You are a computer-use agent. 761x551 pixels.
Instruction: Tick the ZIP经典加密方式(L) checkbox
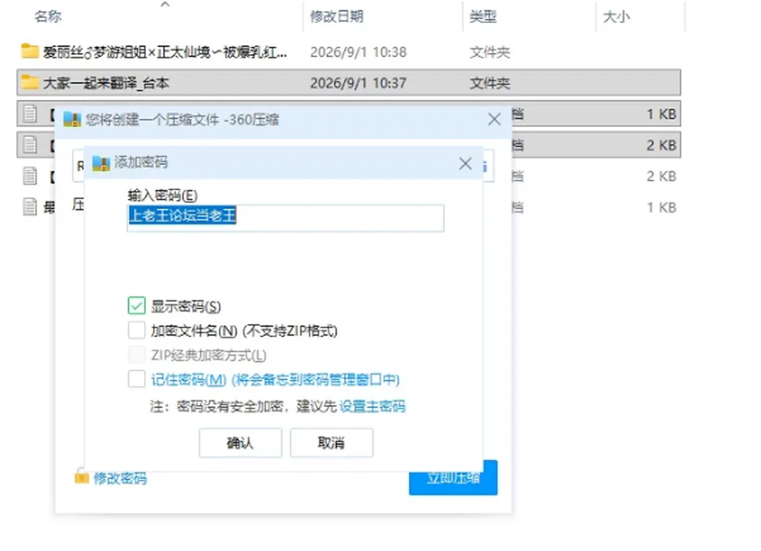click(137, 355)
